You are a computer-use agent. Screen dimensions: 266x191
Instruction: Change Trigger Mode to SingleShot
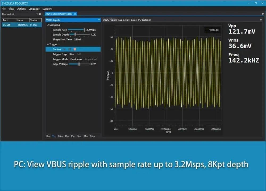coord(91,59)
